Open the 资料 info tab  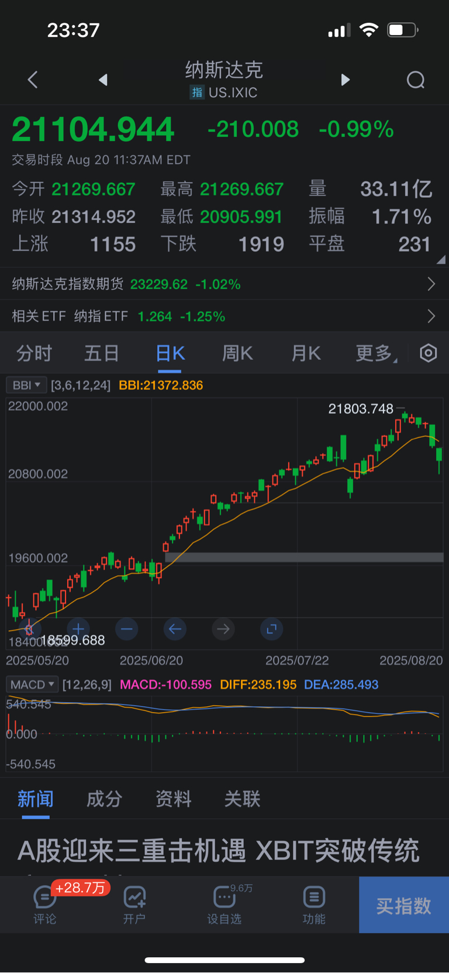(x=174, y=799)
